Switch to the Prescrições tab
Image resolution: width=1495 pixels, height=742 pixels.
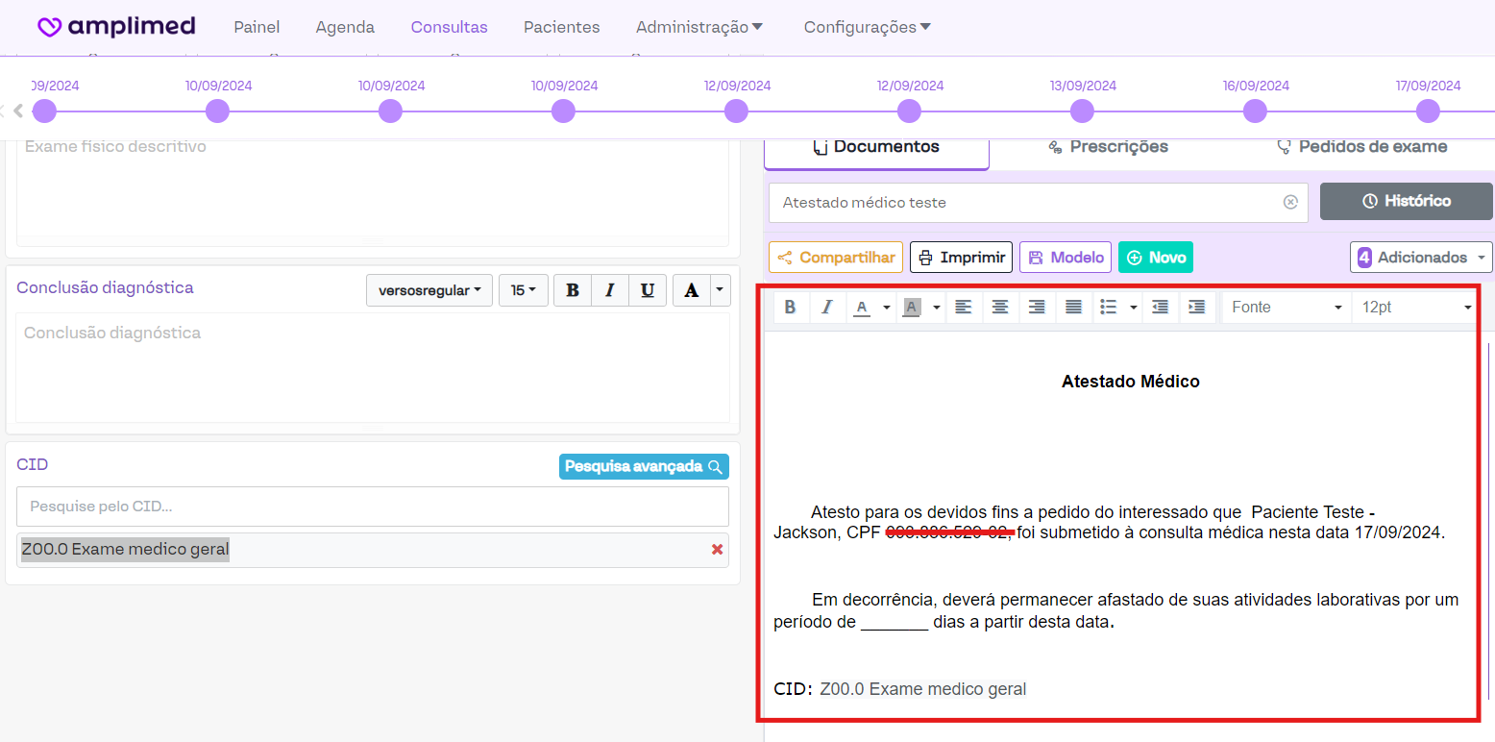(x=1108, y=147)
